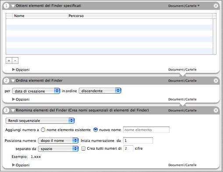This screenshot has width=223, height=172.
Task: Click the file list vertical scrollbar
Action: (x=214, y=36)
